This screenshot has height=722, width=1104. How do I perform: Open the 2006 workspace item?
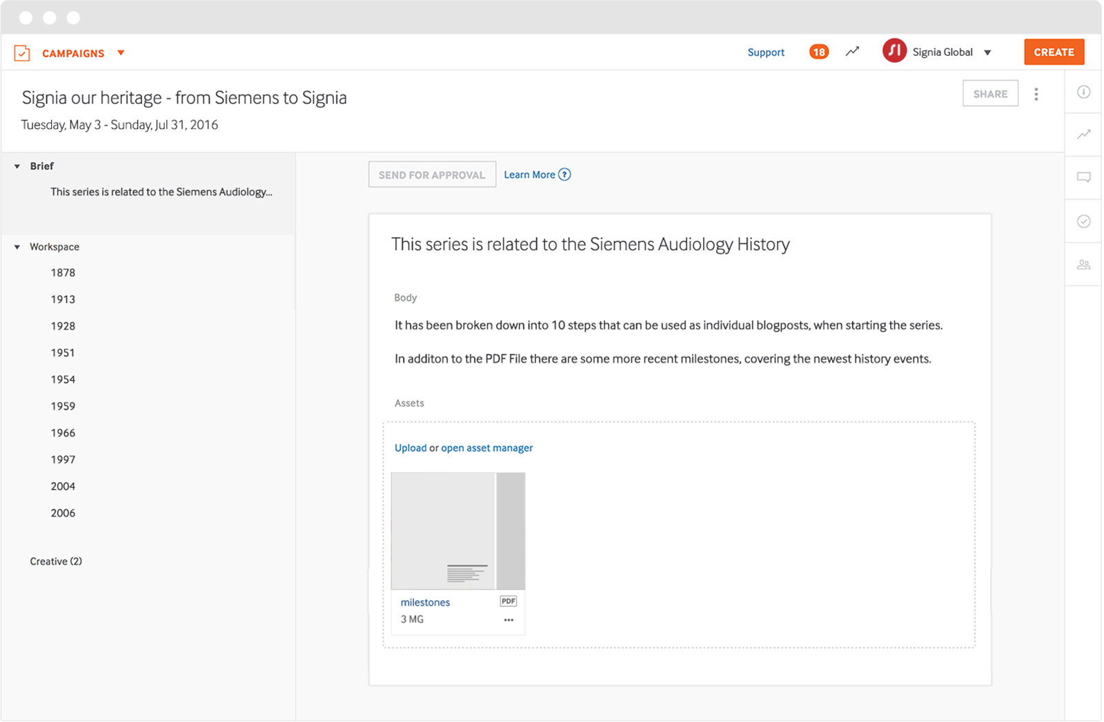coord(63,513)
